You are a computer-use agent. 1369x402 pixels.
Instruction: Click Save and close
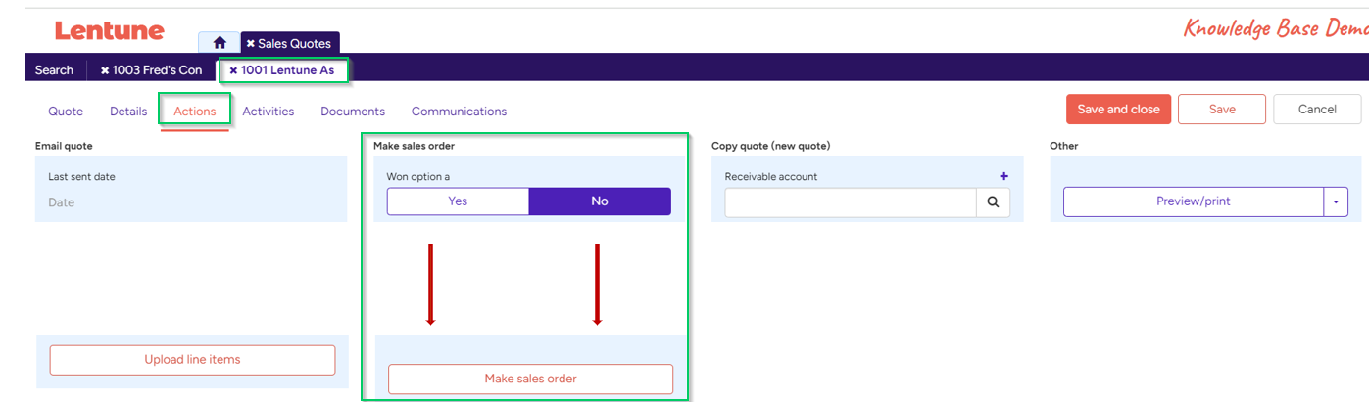pyautogui.click(x=1118, y=110)
